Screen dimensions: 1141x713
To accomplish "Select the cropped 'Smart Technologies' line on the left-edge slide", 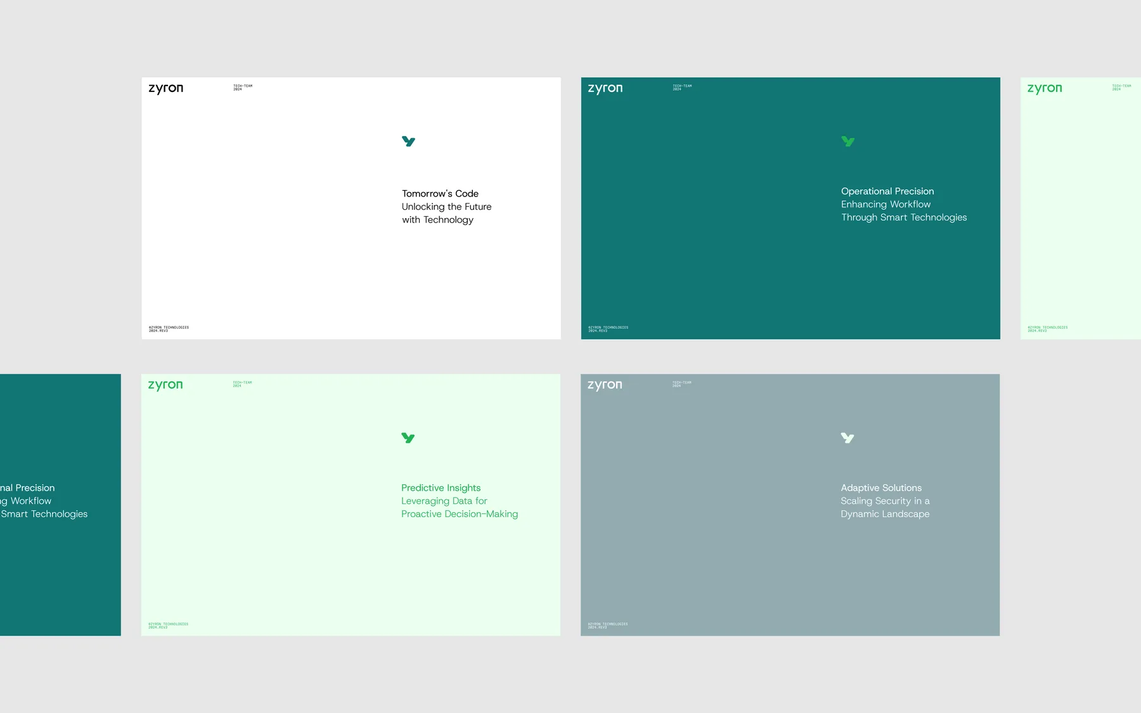I will 44,514.
